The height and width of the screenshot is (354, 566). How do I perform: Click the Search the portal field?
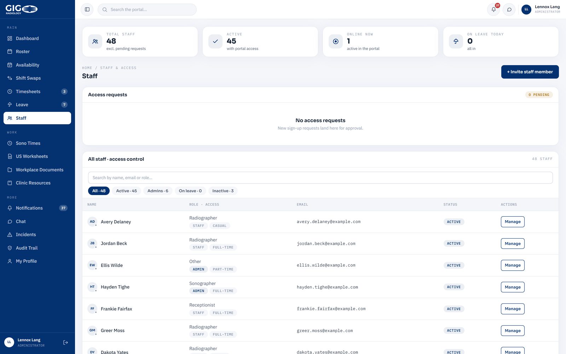click(147, 10)
